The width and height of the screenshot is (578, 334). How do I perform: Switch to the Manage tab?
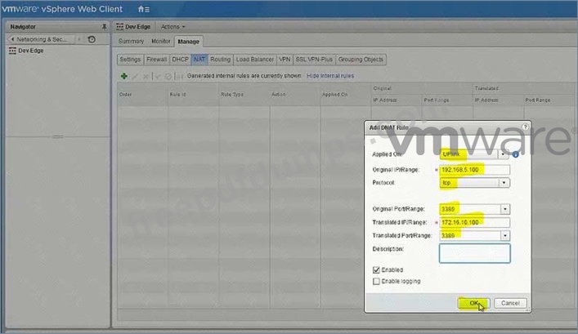tap(188, 42)
